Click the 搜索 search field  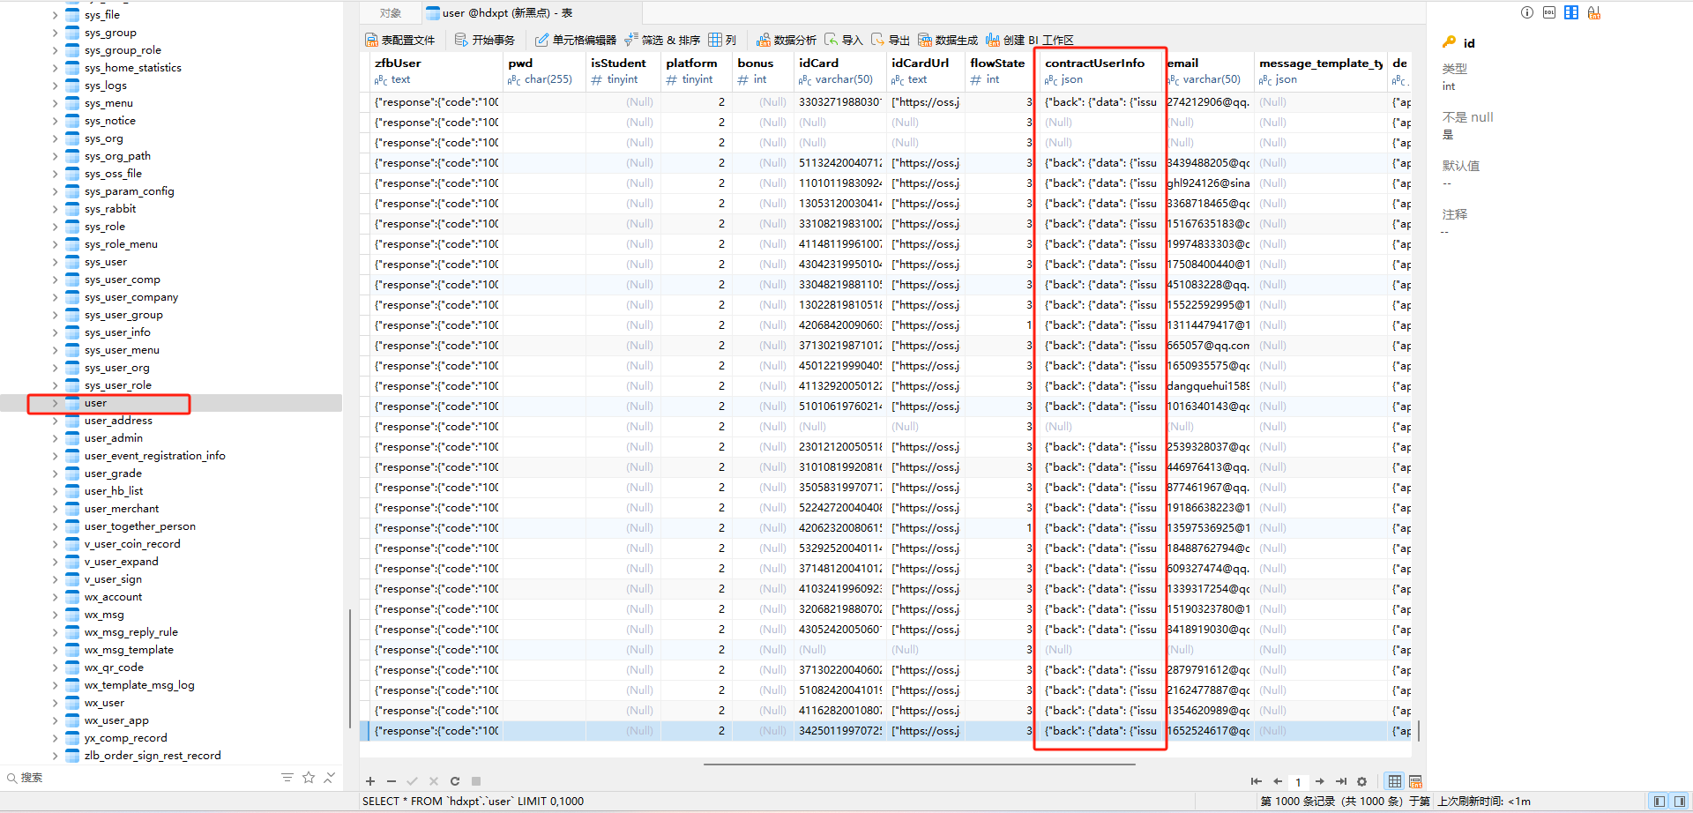[x=141, y=778]
